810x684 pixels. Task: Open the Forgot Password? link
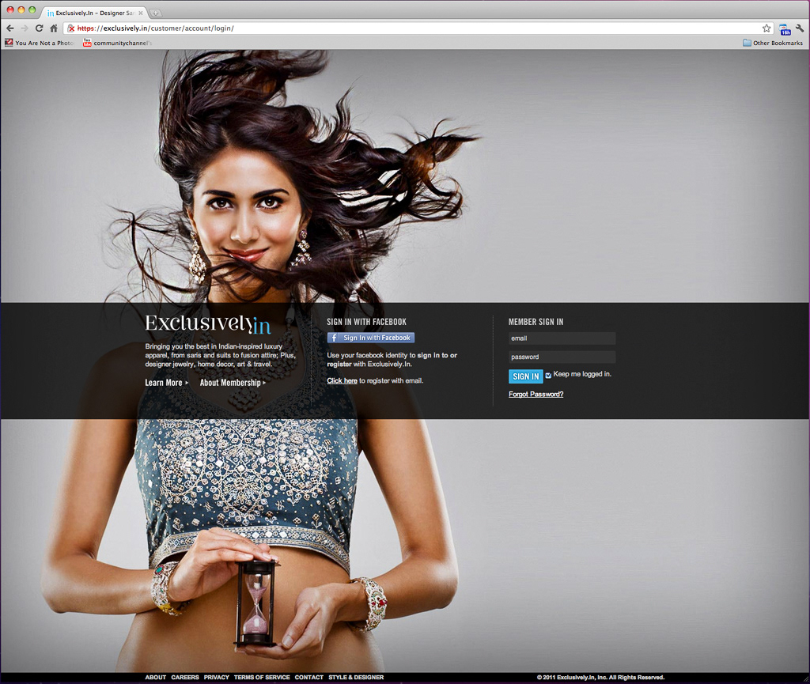pos(536,394)
